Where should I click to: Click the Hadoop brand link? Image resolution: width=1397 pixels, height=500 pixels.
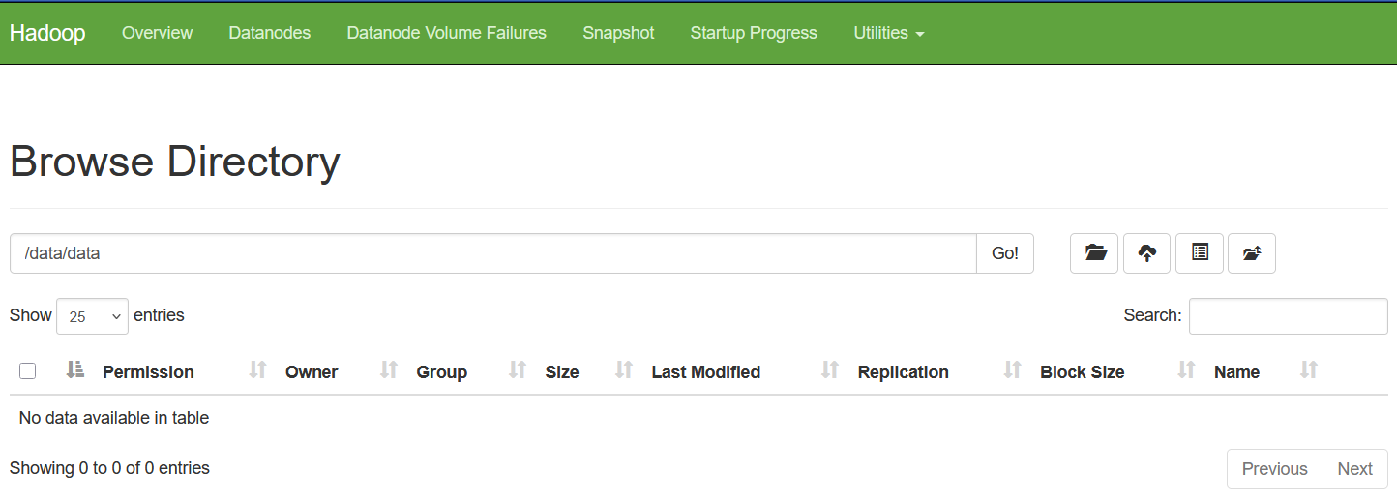point(47,33)
